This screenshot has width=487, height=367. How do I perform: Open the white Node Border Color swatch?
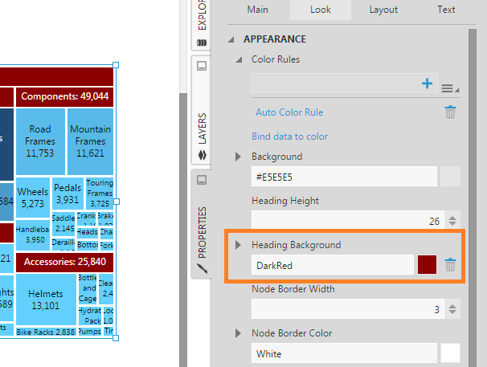point(450,353)
